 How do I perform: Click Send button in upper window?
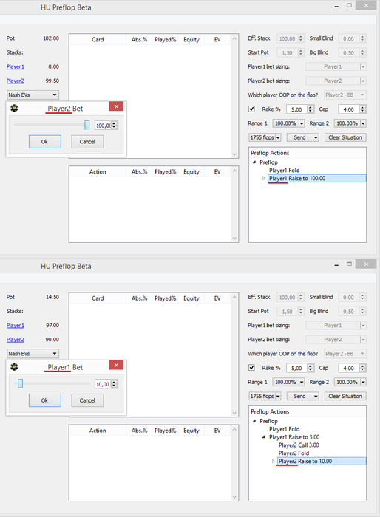click(299, 137)
